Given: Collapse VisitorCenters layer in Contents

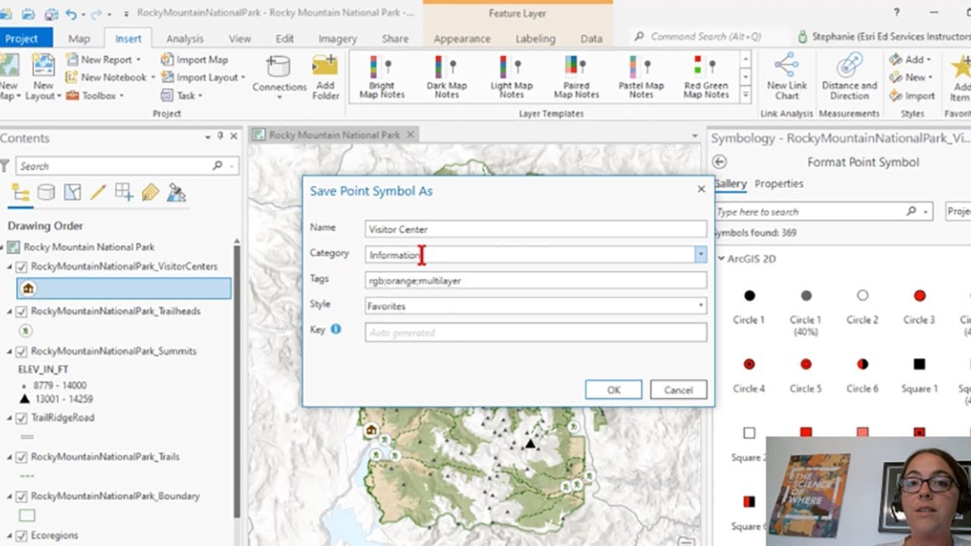Looking at the screenshot, I should [11, 267].
